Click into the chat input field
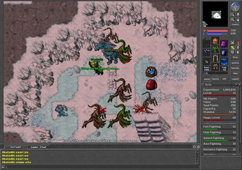The height and width of the screenshot is (170, 242). (x=102, y=167)
